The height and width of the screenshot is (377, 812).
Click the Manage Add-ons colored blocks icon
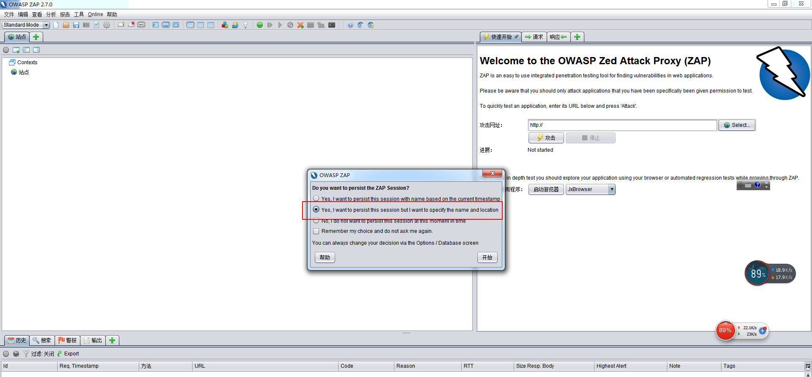[225, 25]
